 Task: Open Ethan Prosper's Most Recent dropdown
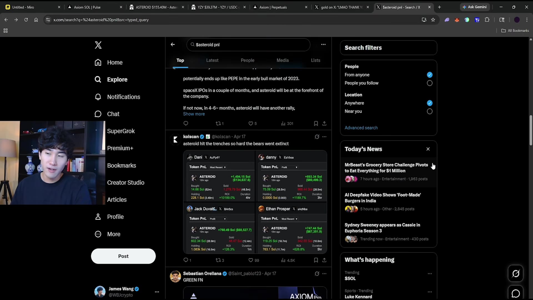(x=289, y=219)
